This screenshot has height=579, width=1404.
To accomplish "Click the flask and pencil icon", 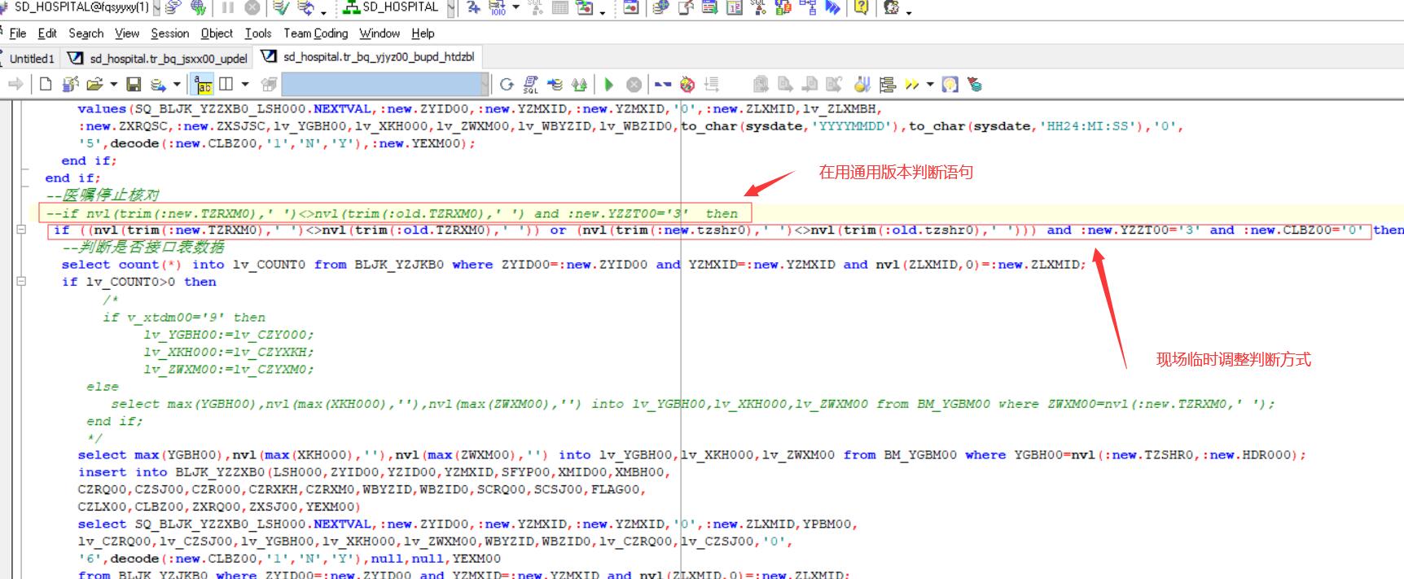I will click(x=862, y=84).
